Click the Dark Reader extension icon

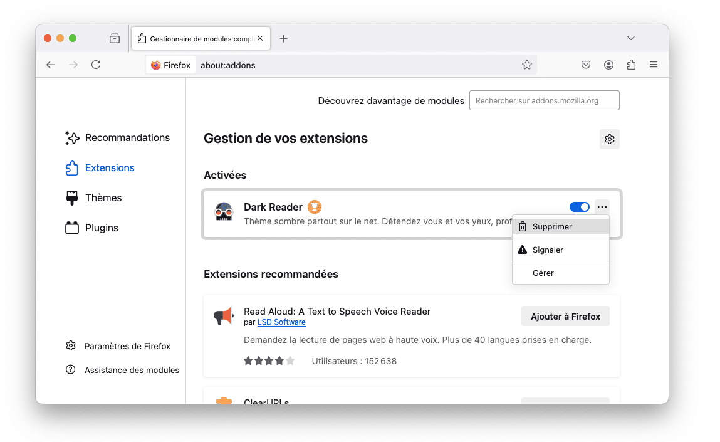(x=224, y=213)
